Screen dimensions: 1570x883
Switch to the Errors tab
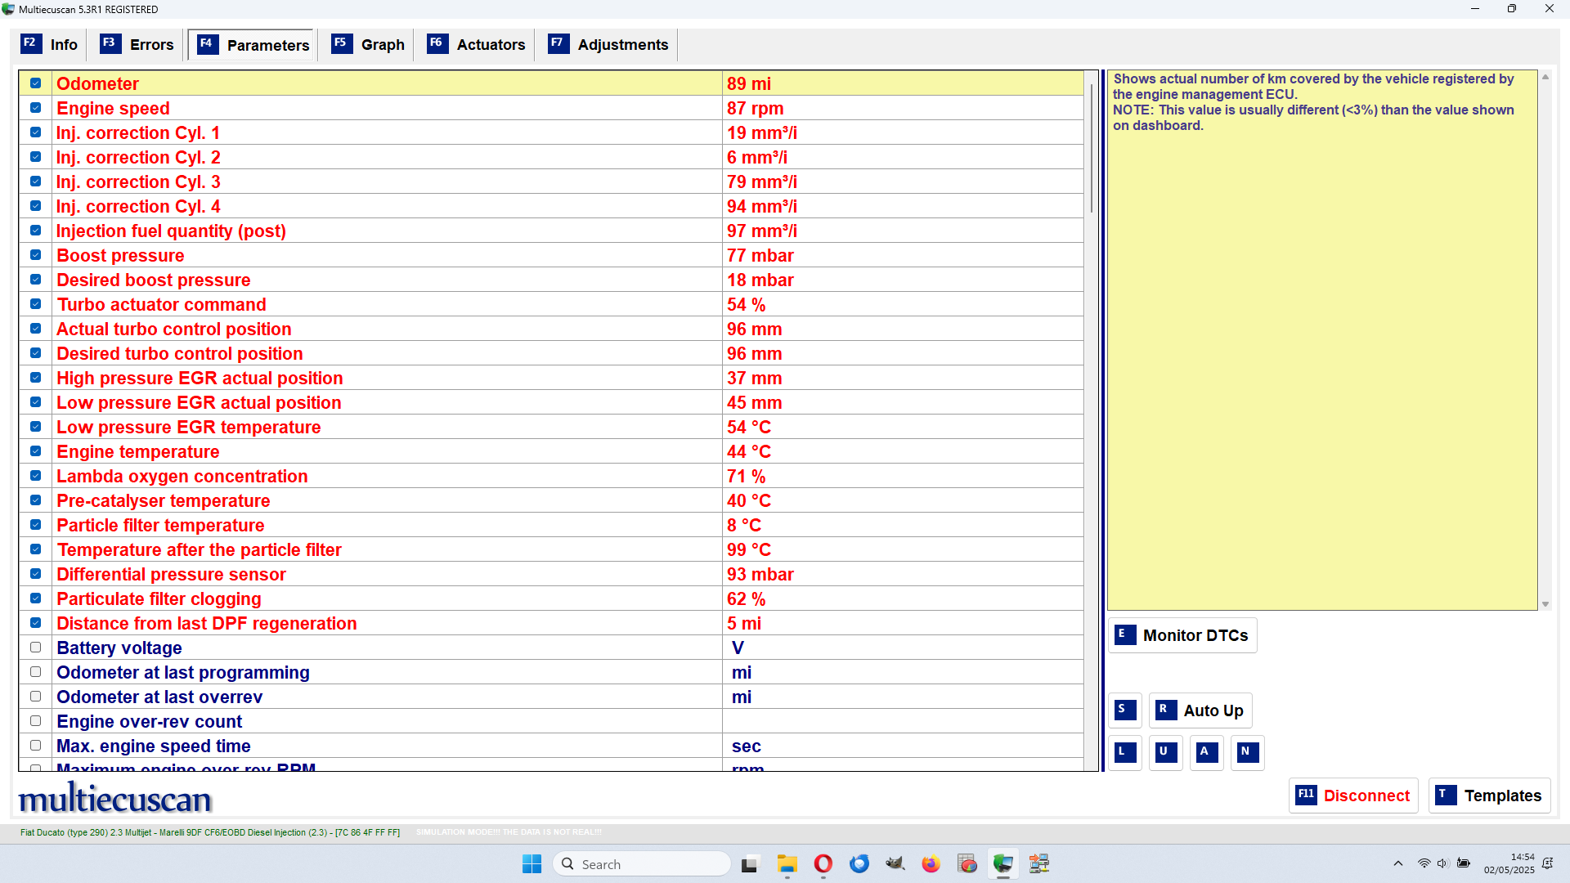click(137, 44)
